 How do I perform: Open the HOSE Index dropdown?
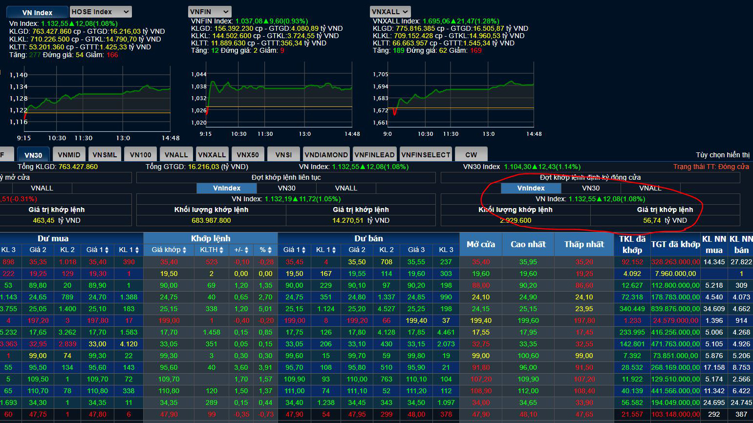pyautogui.click(x=100, y=12)
